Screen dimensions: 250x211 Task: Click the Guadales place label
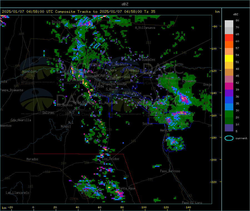click(x=148, y=60)
